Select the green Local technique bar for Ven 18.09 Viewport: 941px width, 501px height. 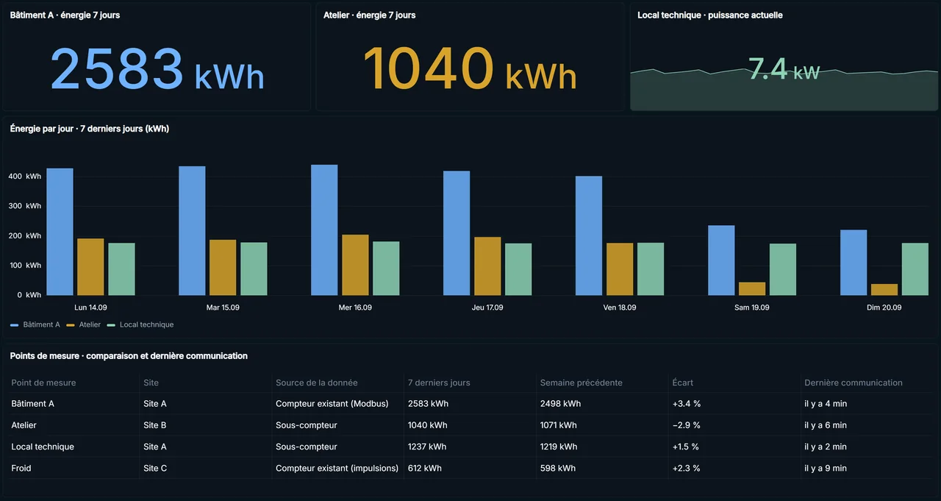(x=651, y=269)
